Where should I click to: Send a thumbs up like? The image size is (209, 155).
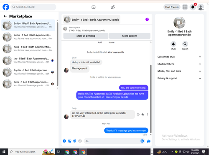pos(149,141)
